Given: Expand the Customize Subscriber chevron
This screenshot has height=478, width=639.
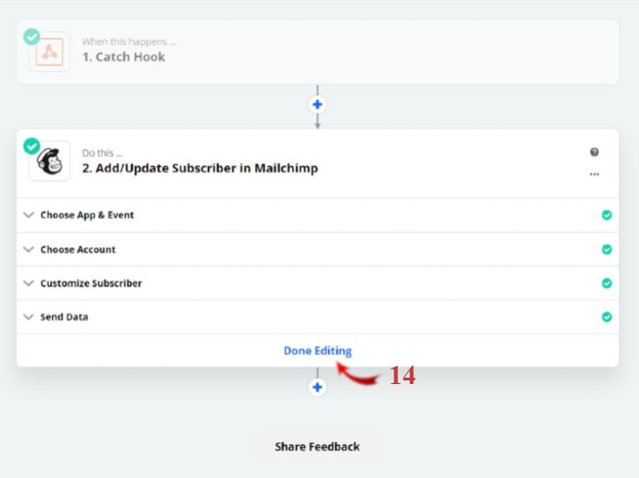Looking at the screenshot, I should click(28, 283).
